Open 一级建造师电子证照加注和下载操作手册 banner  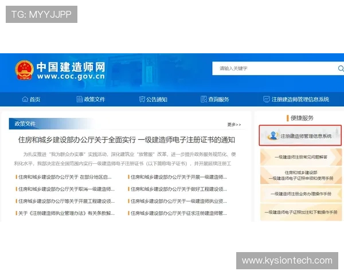pyautogui.click(x=301, y=212)
